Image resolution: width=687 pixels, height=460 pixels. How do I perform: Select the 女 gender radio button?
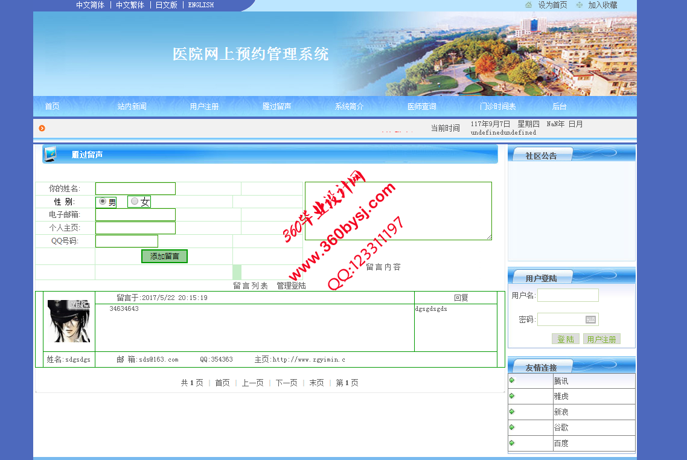[134, 202]
